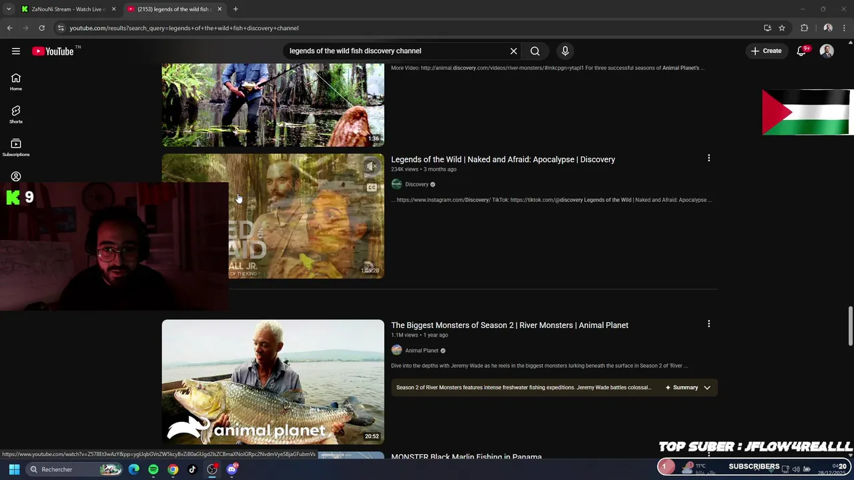Toggle mute on the preview thumbnail

pos(372,167)
